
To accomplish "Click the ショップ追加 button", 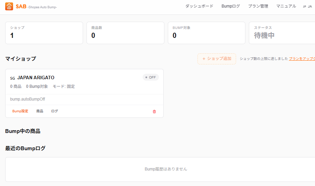I will coord(217,59).
